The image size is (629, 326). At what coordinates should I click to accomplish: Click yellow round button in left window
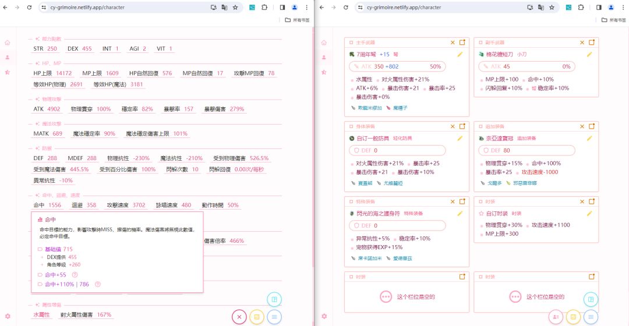click(x=257, y=317)
